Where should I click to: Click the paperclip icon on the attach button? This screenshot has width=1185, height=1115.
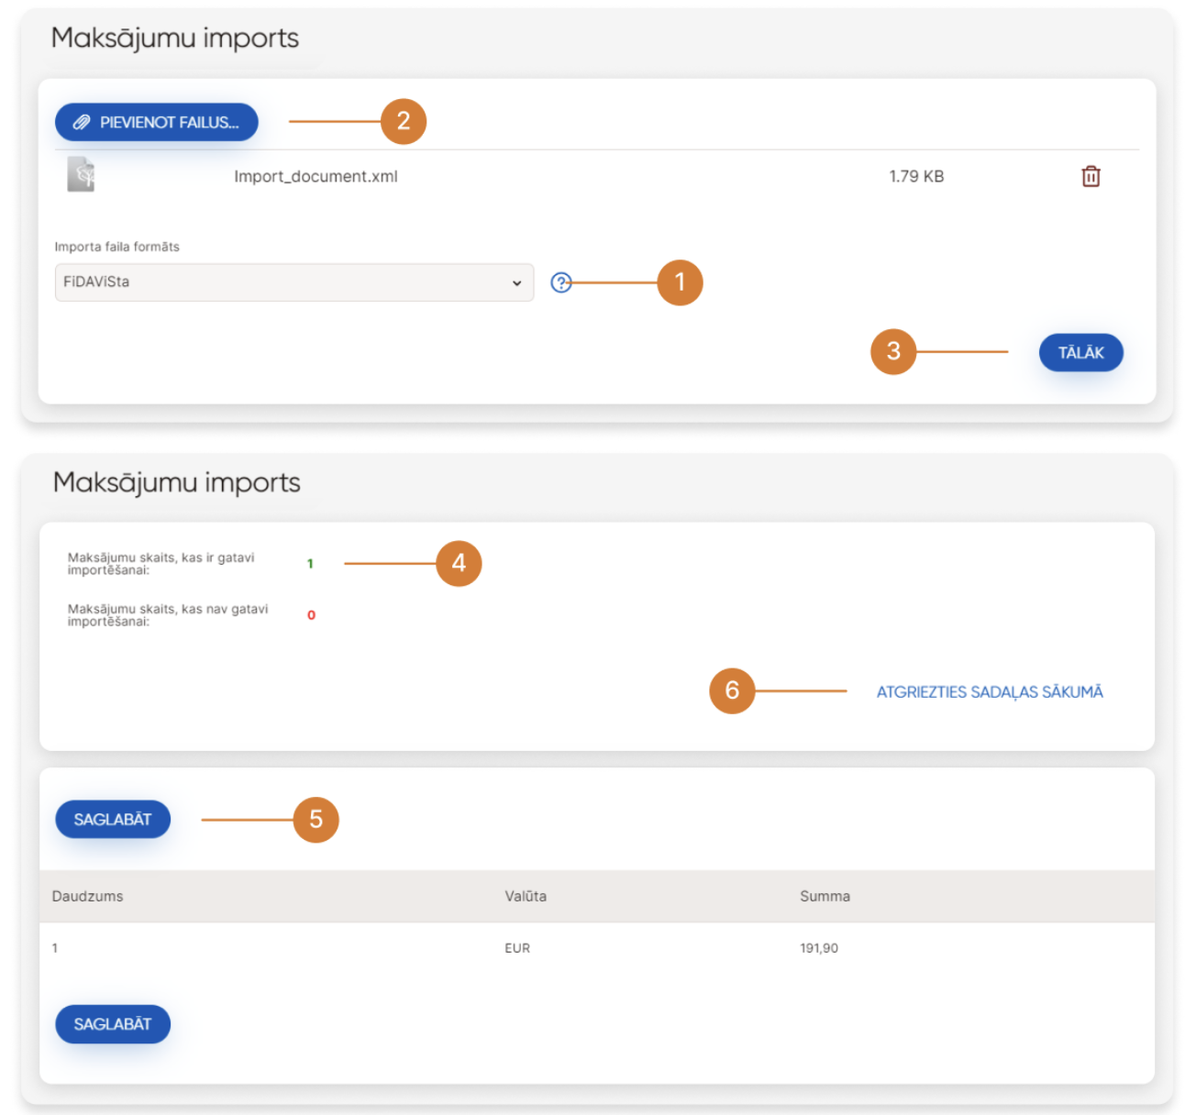coord(82,122)
